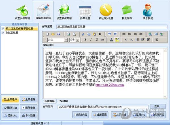This screenshot has height=125, width=170.
Task: Switch to the 标准编辑 tab
Action: (x=50, y=101)
